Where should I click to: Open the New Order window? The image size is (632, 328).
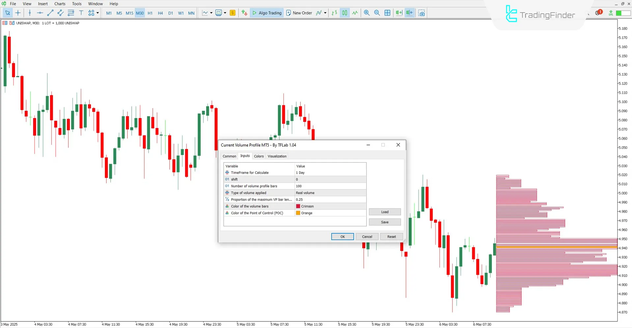coord(299,13)
